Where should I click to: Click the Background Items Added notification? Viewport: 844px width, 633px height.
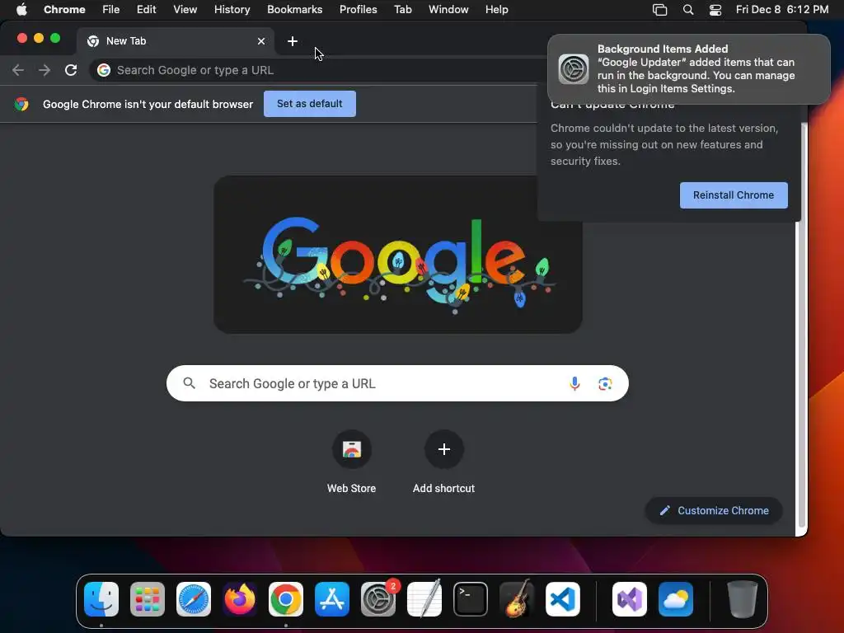(x=689, y=69)
